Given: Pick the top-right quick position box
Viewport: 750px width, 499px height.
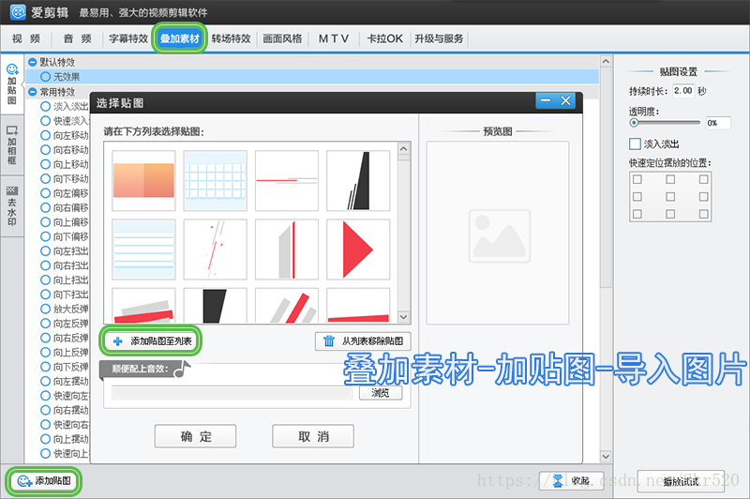Looking at the screenshot, I should point(703,179).
